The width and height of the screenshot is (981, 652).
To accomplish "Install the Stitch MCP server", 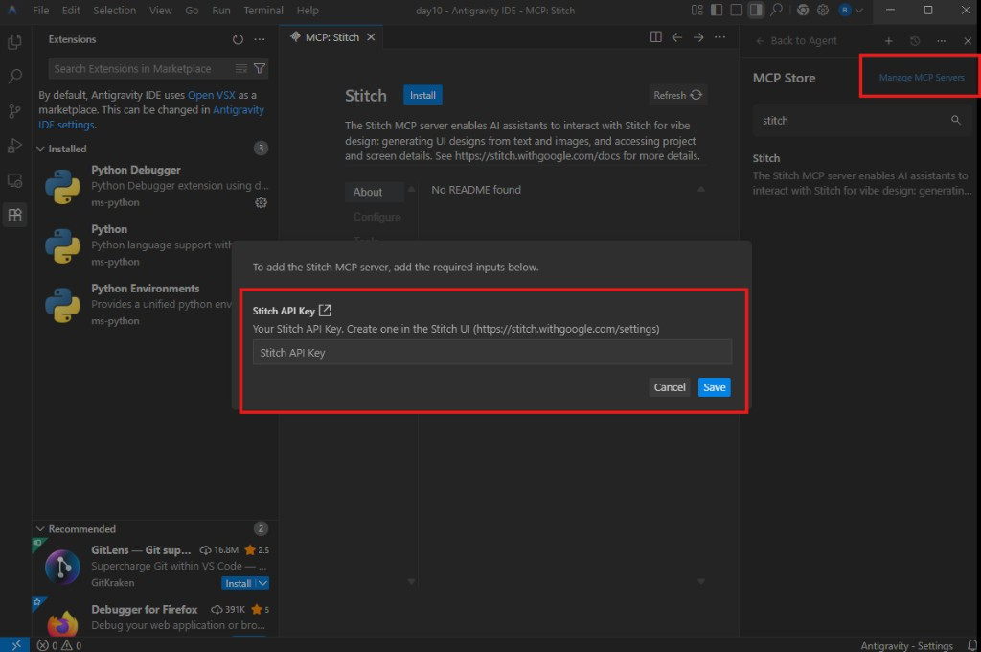I will 422,95.
